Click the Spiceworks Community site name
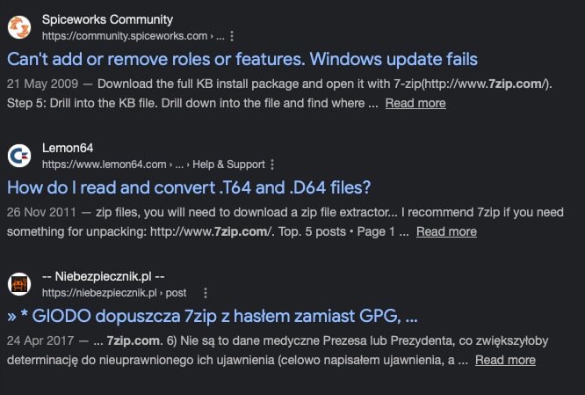This screenshot has width=585, height=395. 107,19
